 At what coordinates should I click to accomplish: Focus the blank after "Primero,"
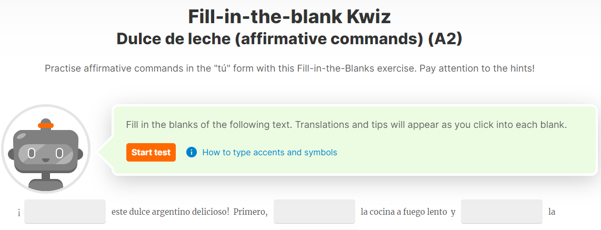pyautogui.click(x=314, y=211)
